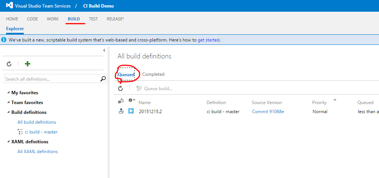Select 'All build definitions' in the tree
This screenshot has width=379, height=178.
[x=37, y=122]
